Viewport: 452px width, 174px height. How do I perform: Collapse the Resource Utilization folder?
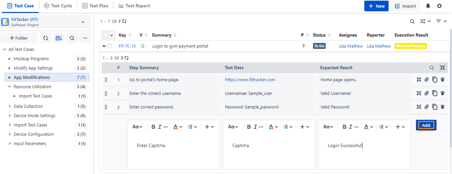pyautogui.click(x=9, y=87)
